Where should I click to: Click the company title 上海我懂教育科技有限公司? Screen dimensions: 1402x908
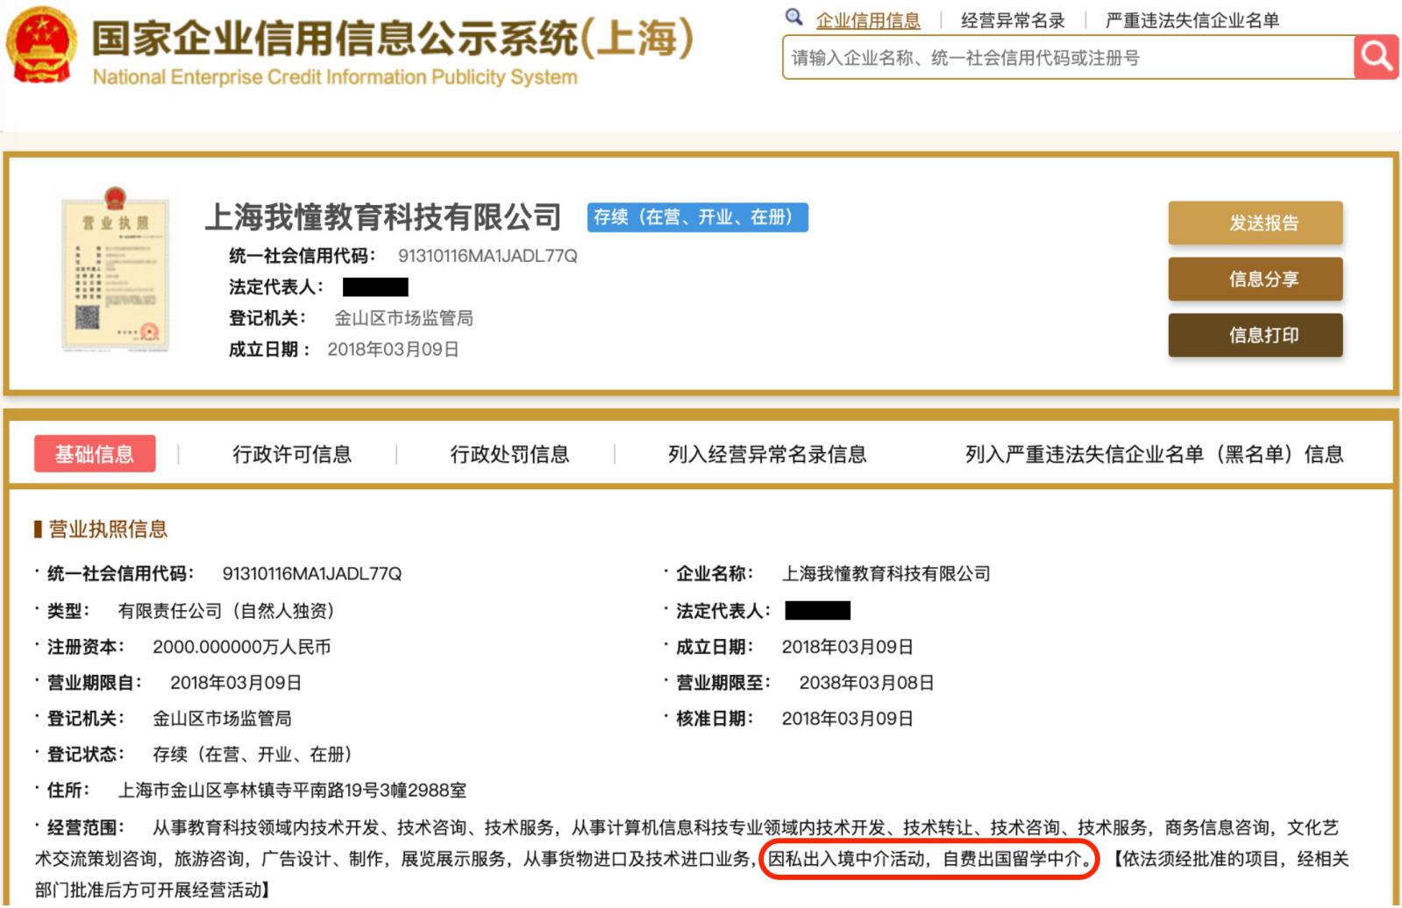point(383,216)
